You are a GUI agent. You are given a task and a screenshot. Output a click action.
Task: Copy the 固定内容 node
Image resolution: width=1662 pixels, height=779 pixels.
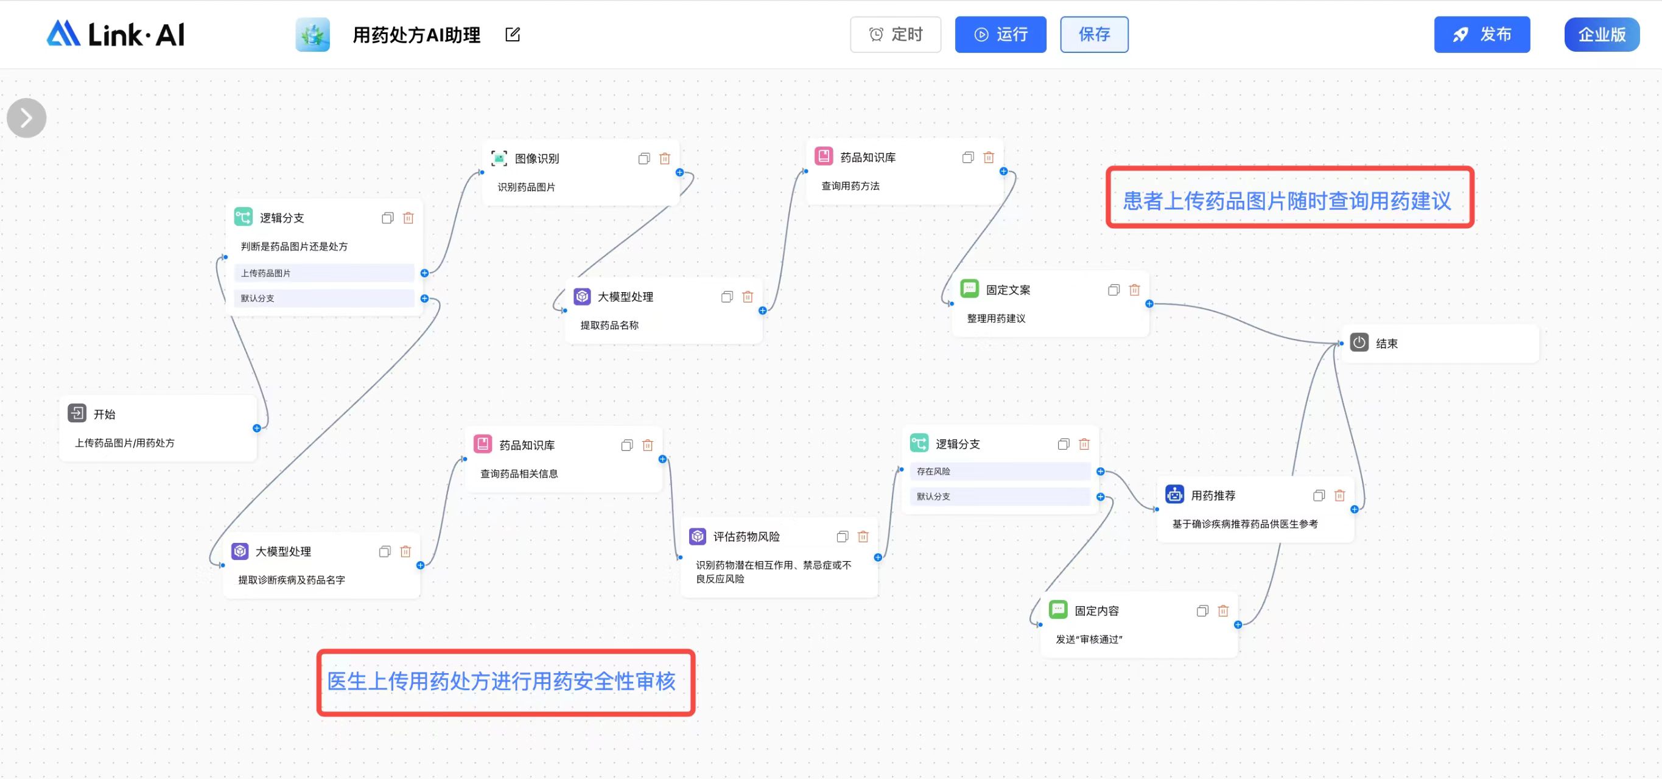pos(1202,612)
